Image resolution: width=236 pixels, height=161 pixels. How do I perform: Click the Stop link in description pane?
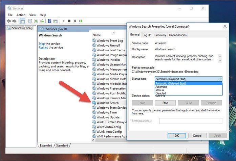pyautogui.click(x=42, y=44)
